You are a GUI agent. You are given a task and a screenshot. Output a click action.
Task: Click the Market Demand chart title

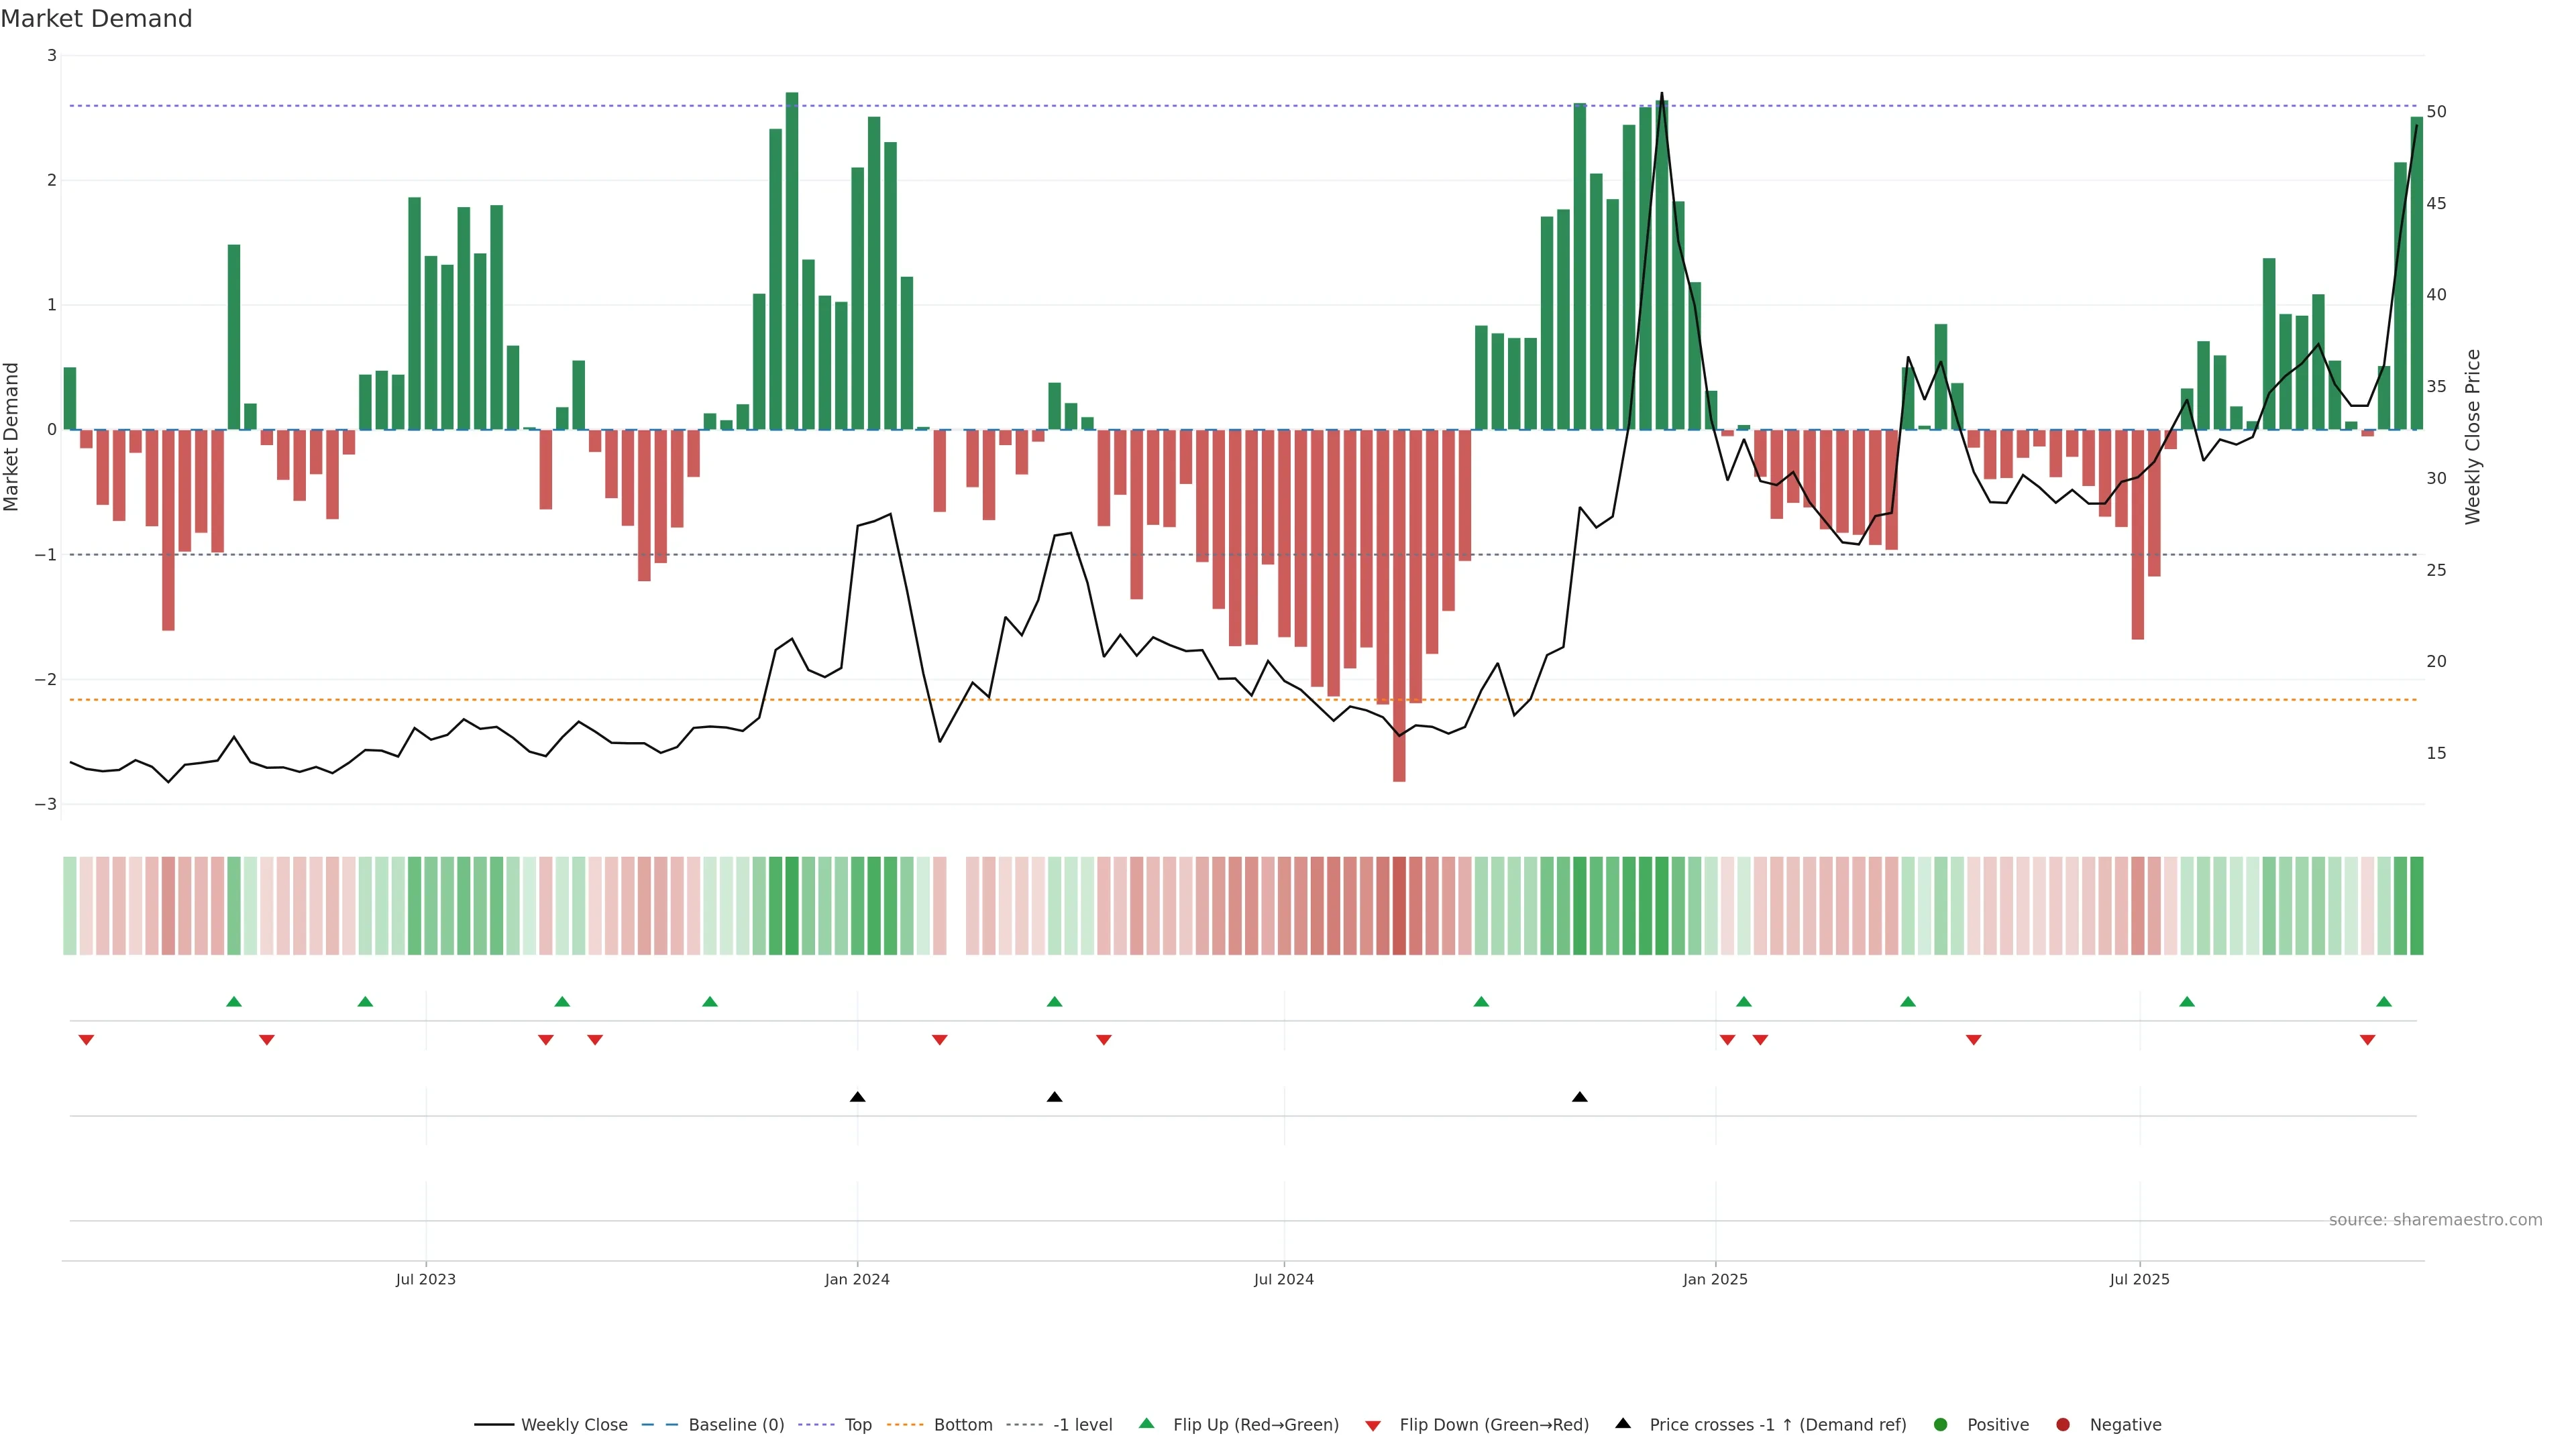click(x=96, y=19)
